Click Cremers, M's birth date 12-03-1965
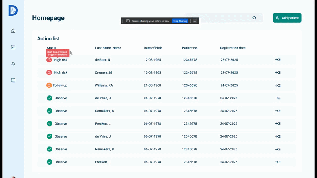Image resolution: width=317 pixels, height=178 pixels. pos(153,72)
